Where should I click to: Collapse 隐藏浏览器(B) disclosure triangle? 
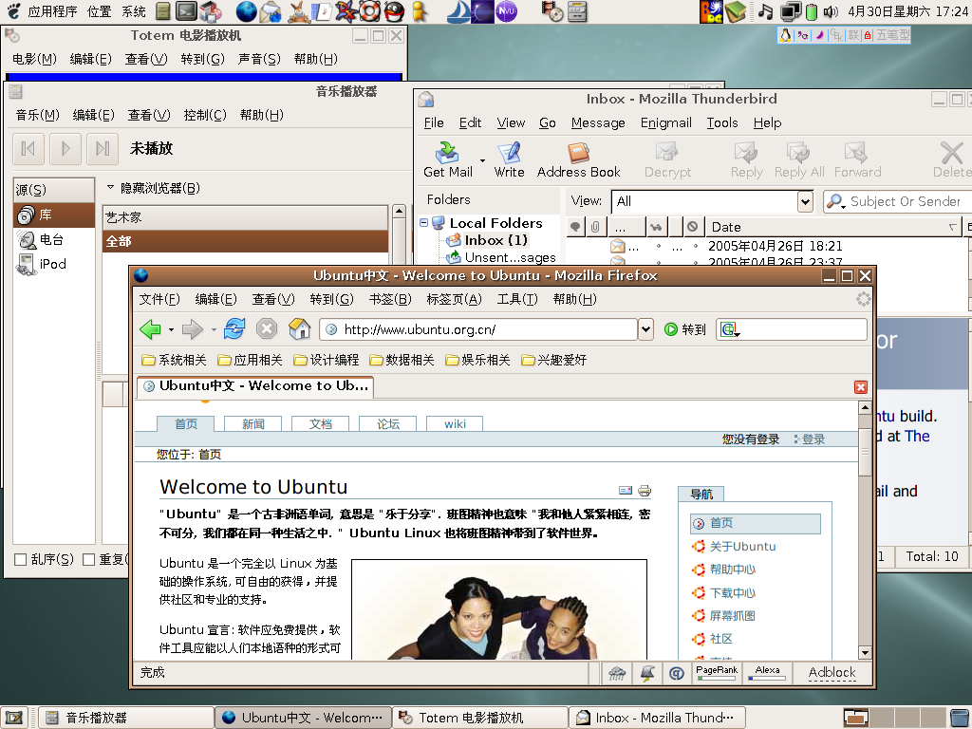tap(110, 187)
